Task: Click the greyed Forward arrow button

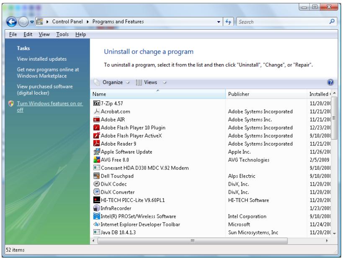Action: (x=23, y=22)
